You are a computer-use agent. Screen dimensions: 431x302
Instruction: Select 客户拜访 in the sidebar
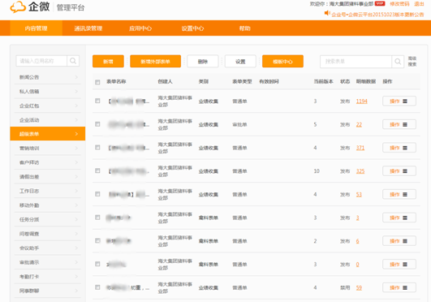(x=48, y=162)
